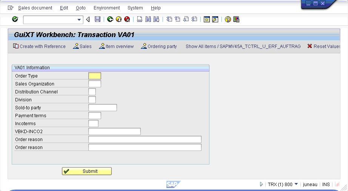348x191 pixels.
Task: Focus the VBKD-INCO2 field
Action: click(114, 131)
